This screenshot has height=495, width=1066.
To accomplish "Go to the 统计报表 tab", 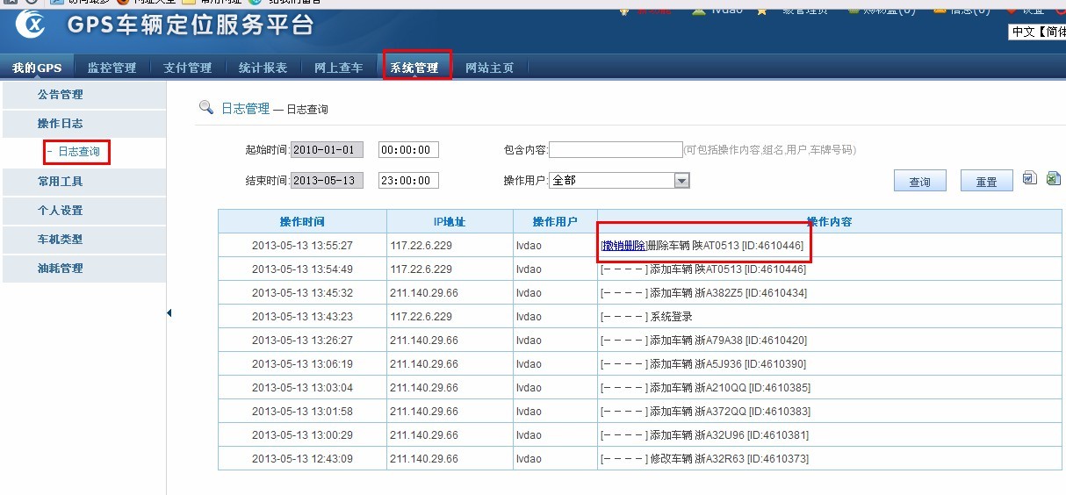I will click(x=263, y=68).
